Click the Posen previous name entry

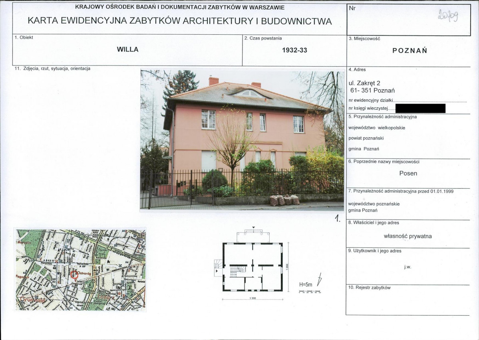coord(408,173)
